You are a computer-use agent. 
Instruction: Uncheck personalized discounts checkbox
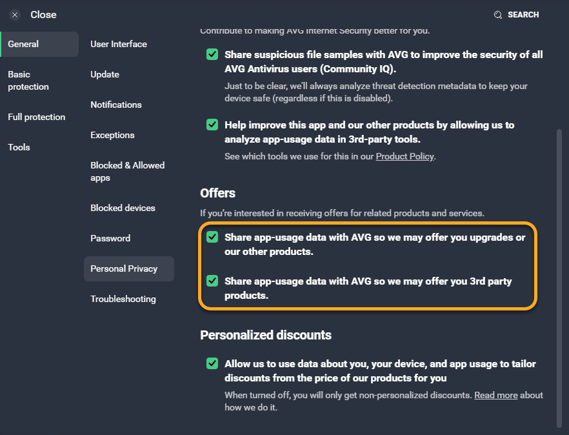[x=212, y=363]
